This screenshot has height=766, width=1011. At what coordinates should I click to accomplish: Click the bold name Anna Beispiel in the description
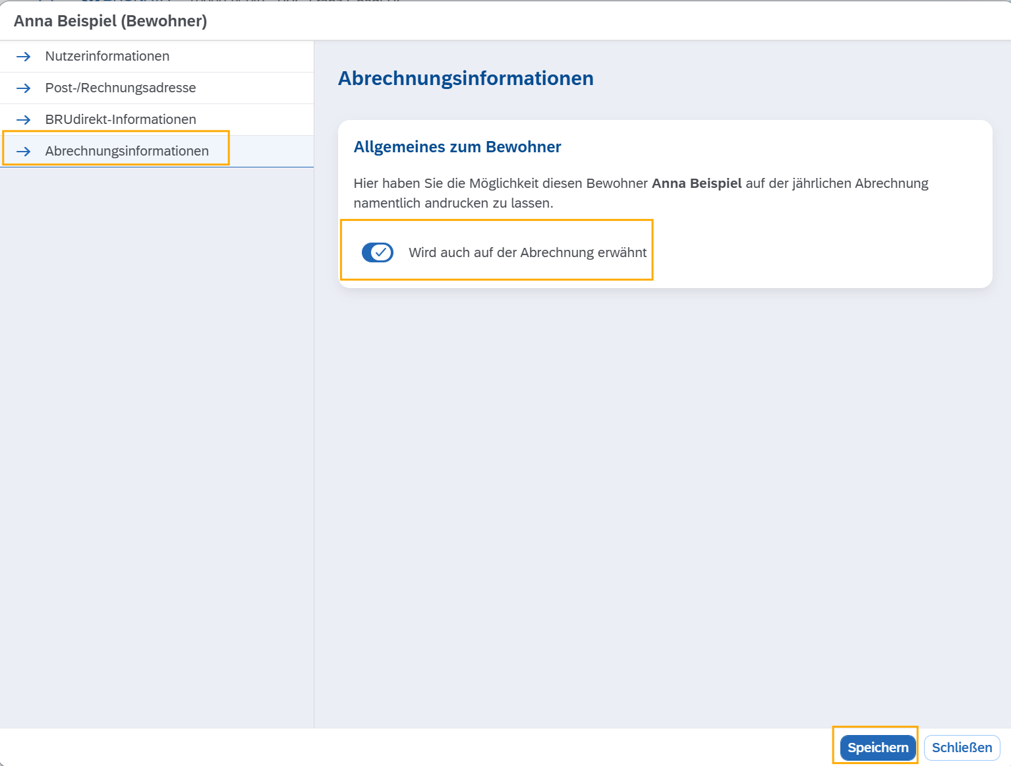697,183
